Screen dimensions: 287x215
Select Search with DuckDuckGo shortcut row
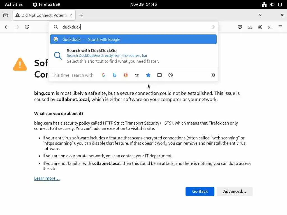[x=133, y=56]
